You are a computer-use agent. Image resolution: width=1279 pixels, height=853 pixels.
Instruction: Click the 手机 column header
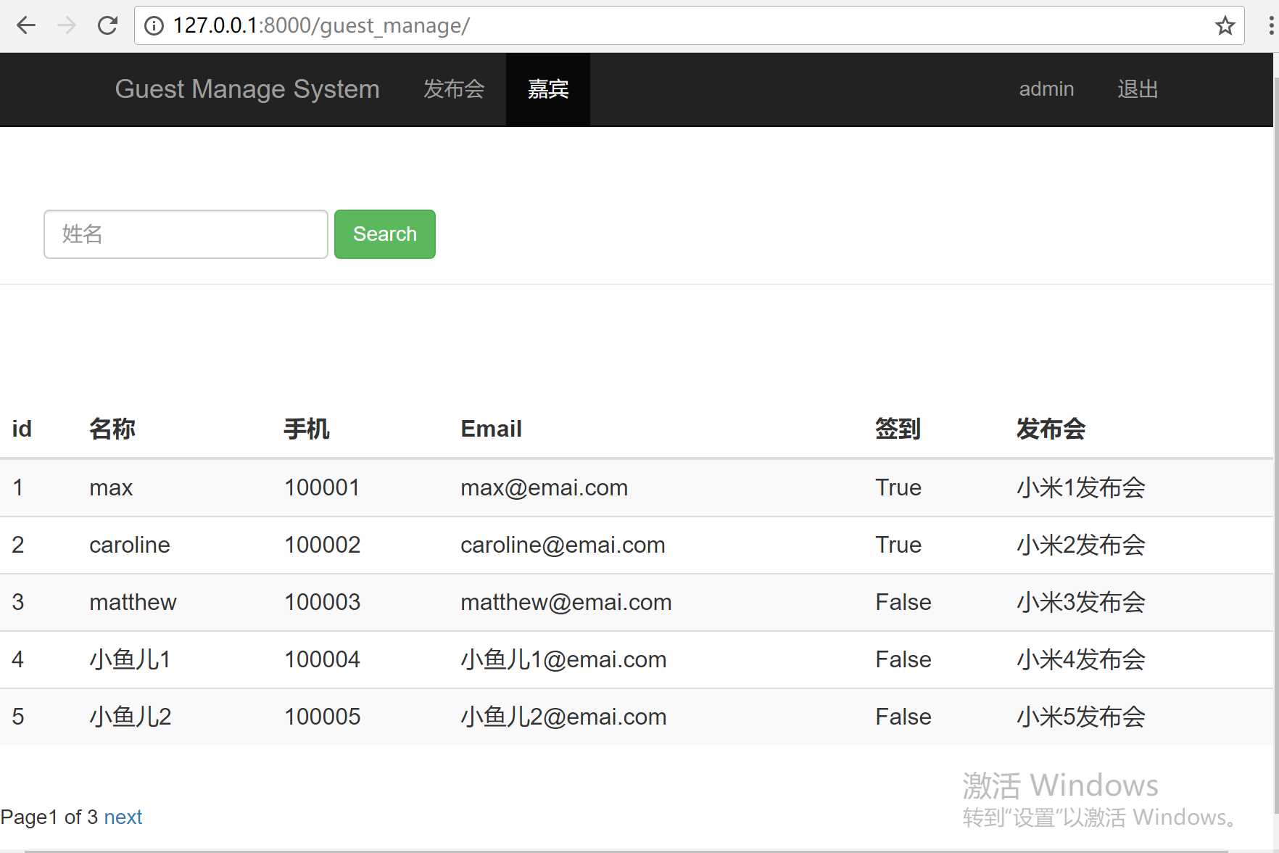[x=307, y=429]
